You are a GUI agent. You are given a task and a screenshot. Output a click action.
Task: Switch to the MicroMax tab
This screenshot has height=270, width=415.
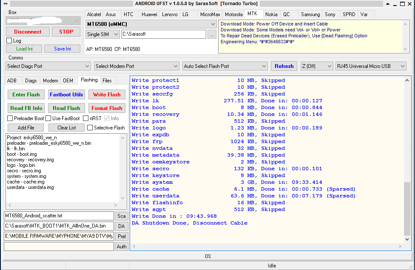[210, 14]
